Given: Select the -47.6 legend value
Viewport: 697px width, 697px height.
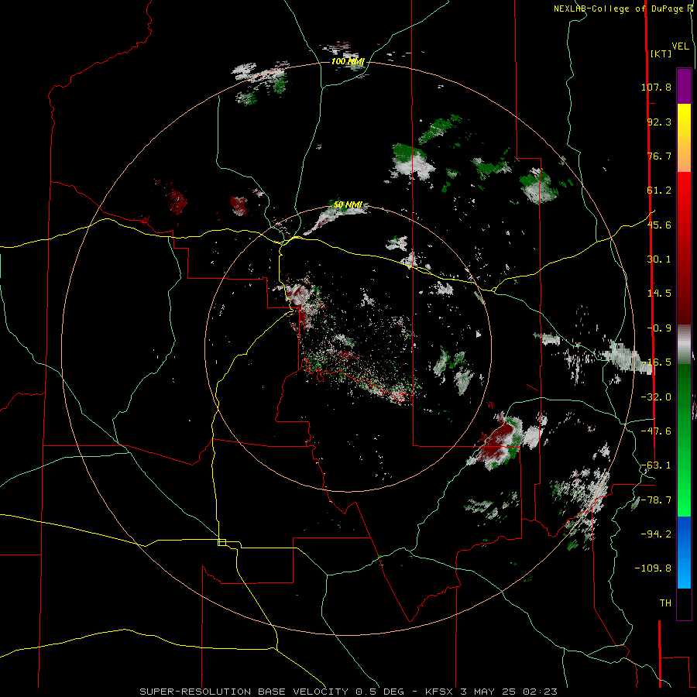Looking at the screenshot, I should [656, 431].
